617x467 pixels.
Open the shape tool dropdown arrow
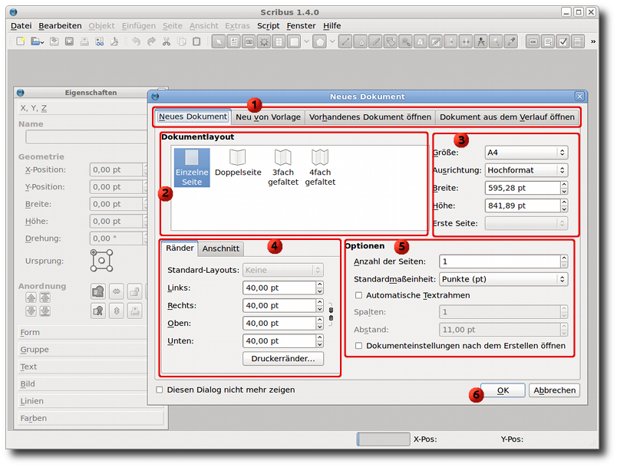point(306,41)
